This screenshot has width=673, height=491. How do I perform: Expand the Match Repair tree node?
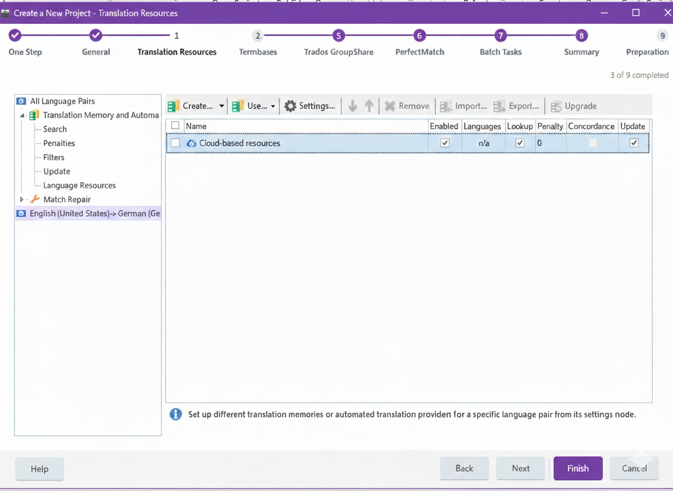click(x=22, y=199)
